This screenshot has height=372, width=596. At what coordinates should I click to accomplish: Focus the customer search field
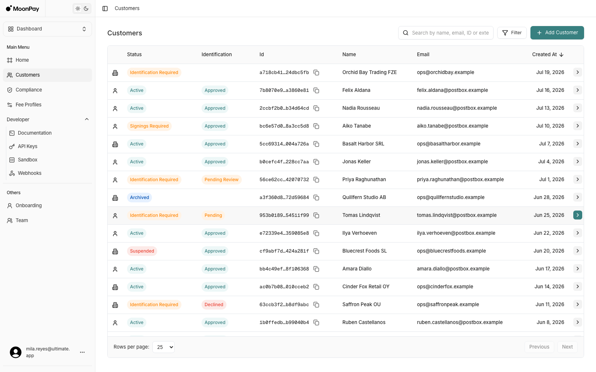pos(446,33)
